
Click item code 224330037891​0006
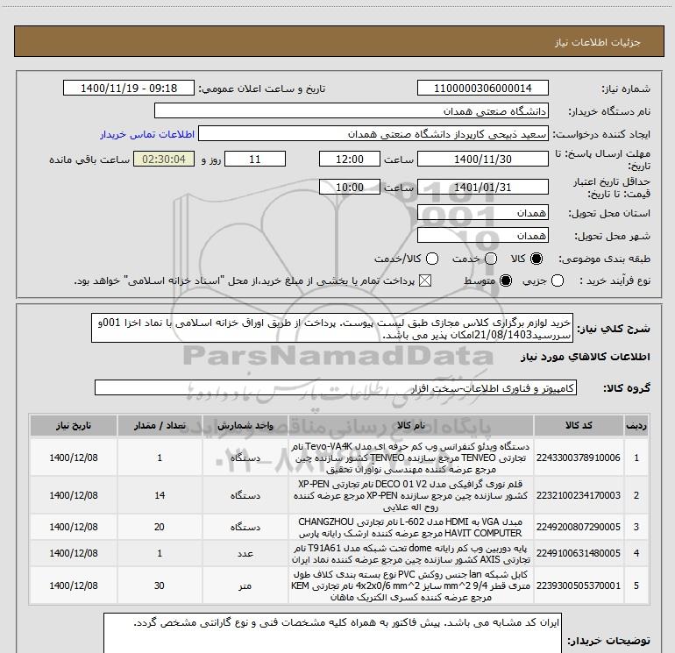point(579,458)
